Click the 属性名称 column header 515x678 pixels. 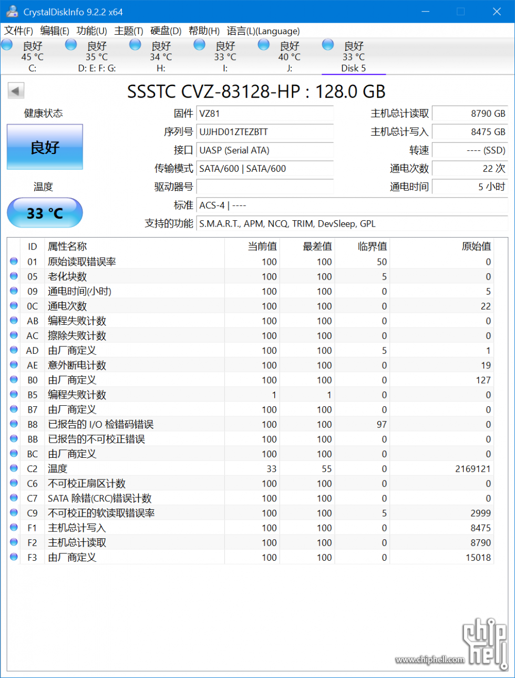(x=135, y=246)
